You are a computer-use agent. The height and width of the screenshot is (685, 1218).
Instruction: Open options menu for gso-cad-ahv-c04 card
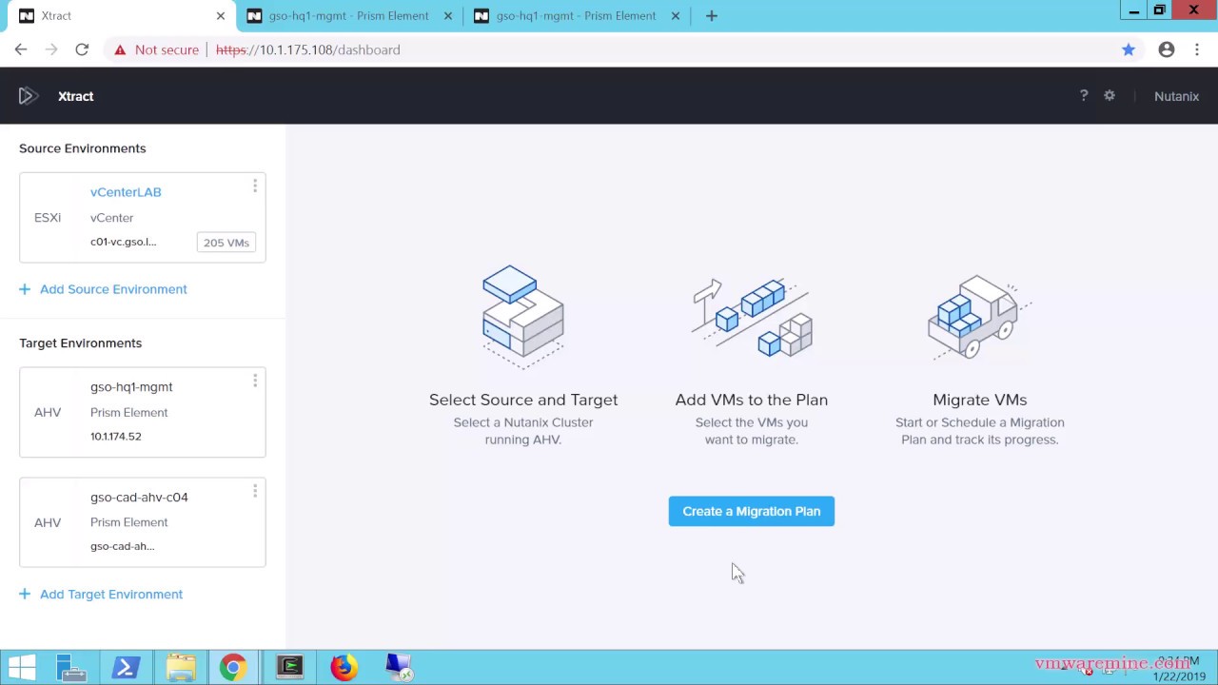pos(255,491)
